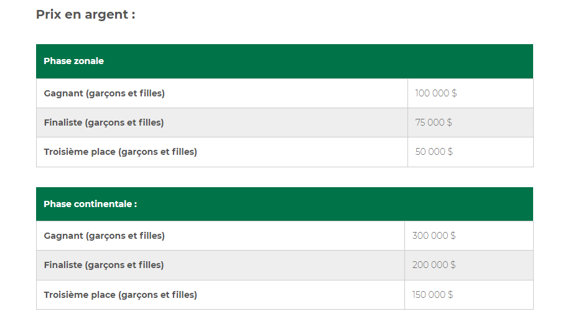The image size is (586, 324).
Task: Click "(garçons et filles)" in the continental Gagnant row
Action: click(126, 236)
